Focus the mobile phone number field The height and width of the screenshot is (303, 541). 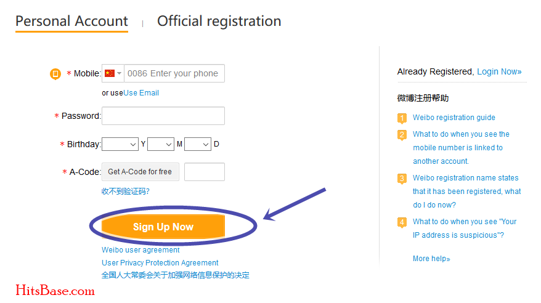click(174, 73)
